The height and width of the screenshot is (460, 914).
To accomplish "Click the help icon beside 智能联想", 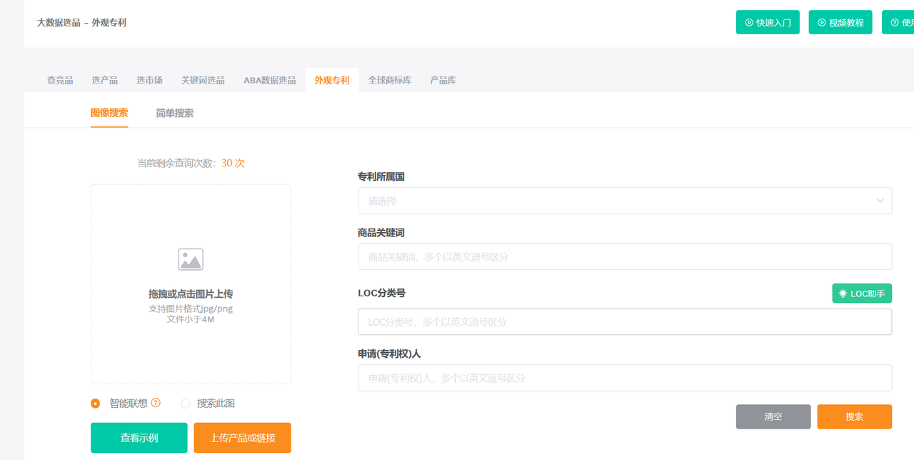I will [156, 403].
